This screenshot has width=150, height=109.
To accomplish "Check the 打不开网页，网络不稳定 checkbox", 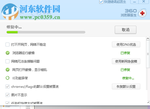I will [x=7, y=44].
